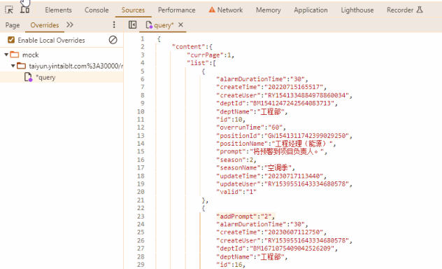Image resolution: width=442 pixels, height=269 pixels.
Task: Click the "createTime":"20220715165517" line
Action: pos(271,87)
